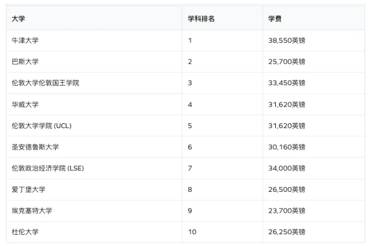Select the 33,450英镑 tuition value
This screenshot has width=369, height=246.
(x=287, y=83)
